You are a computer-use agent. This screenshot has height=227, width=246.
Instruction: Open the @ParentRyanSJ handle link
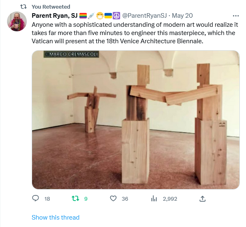(144, 16)
